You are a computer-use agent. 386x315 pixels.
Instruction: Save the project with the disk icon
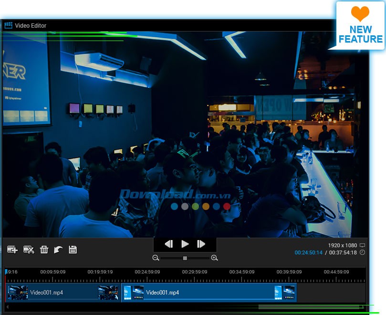pos(72,249)
